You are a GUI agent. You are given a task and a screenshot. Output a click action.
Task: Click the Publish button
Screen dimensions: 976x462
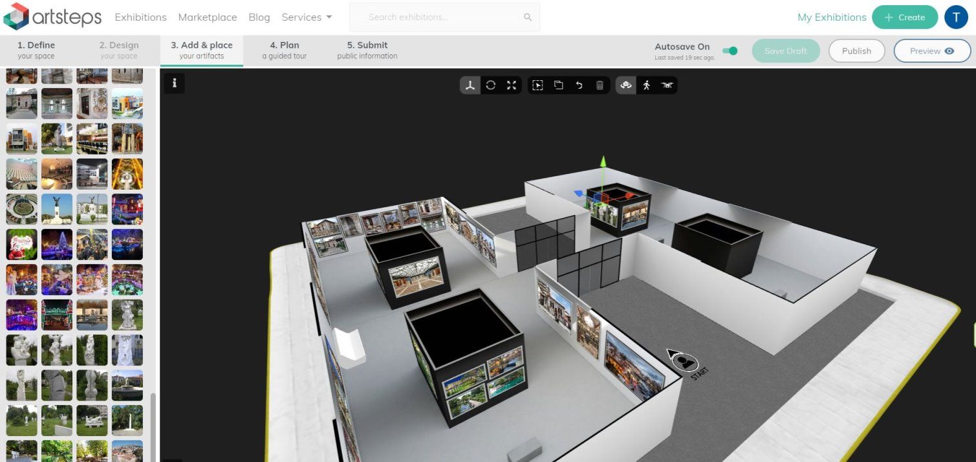click(x=856, y=51)
